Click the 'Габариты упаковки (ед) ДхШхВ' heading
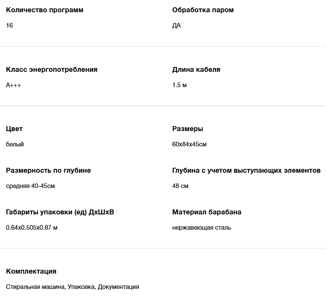The height and width of the screenshot is (300, 327). [60, 212]
